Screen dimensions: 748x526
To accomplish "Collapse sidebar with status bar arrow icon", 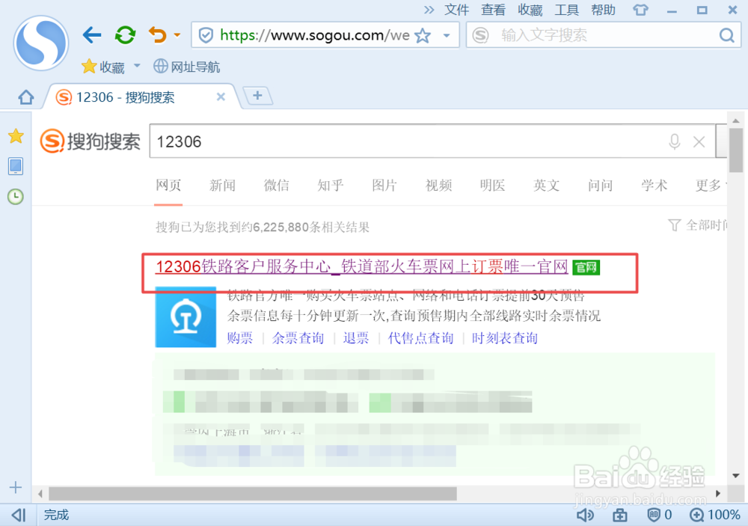I will click(x=19, y=515).
